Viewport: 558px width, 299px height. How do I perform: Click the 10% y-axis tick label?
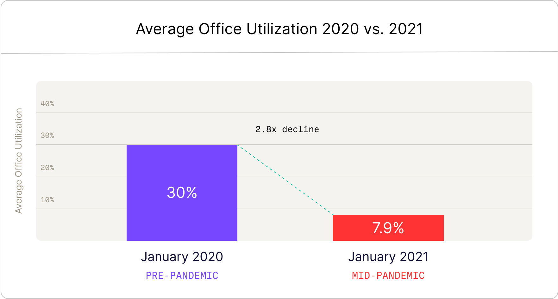[47, 200]
